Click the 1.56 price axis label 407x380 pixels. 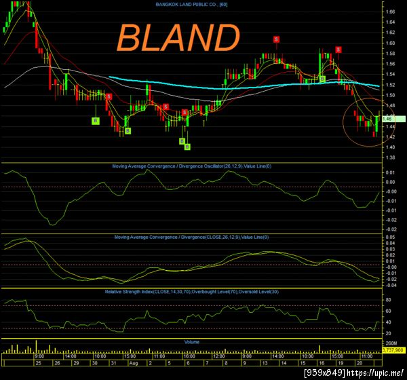click(390, 64)
